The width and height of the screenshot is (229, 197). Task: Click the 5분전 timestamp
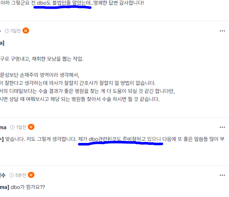[21, 175]
